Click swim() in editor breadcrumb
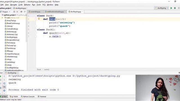180x101 pixels. pos(47,70)
